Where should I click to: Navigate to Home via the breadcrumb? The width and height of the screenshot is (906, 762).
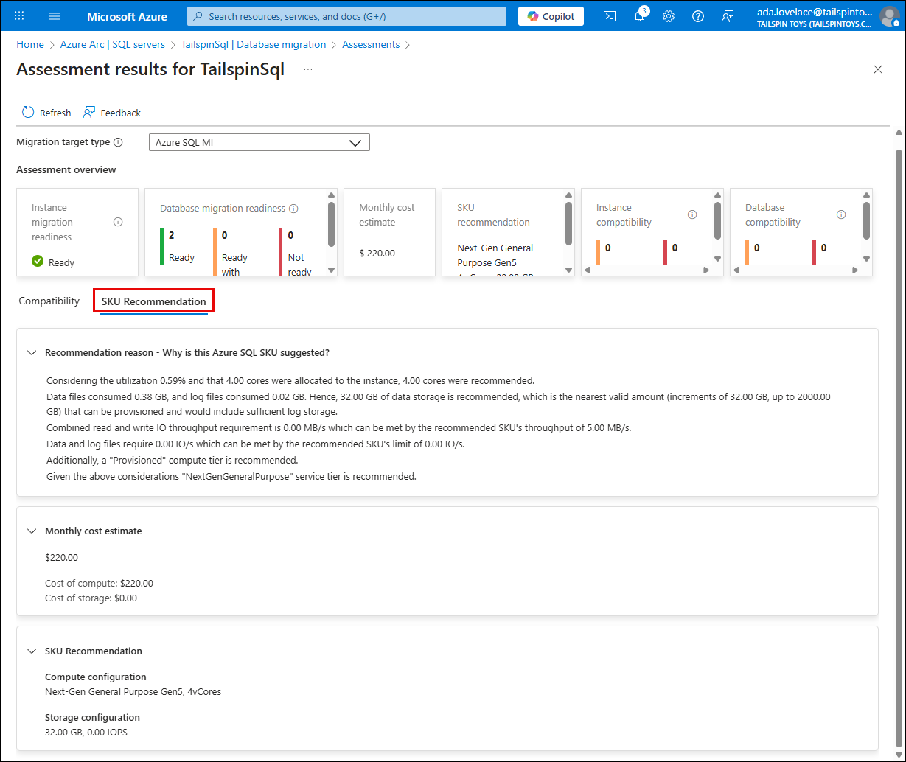pos(29,44)
